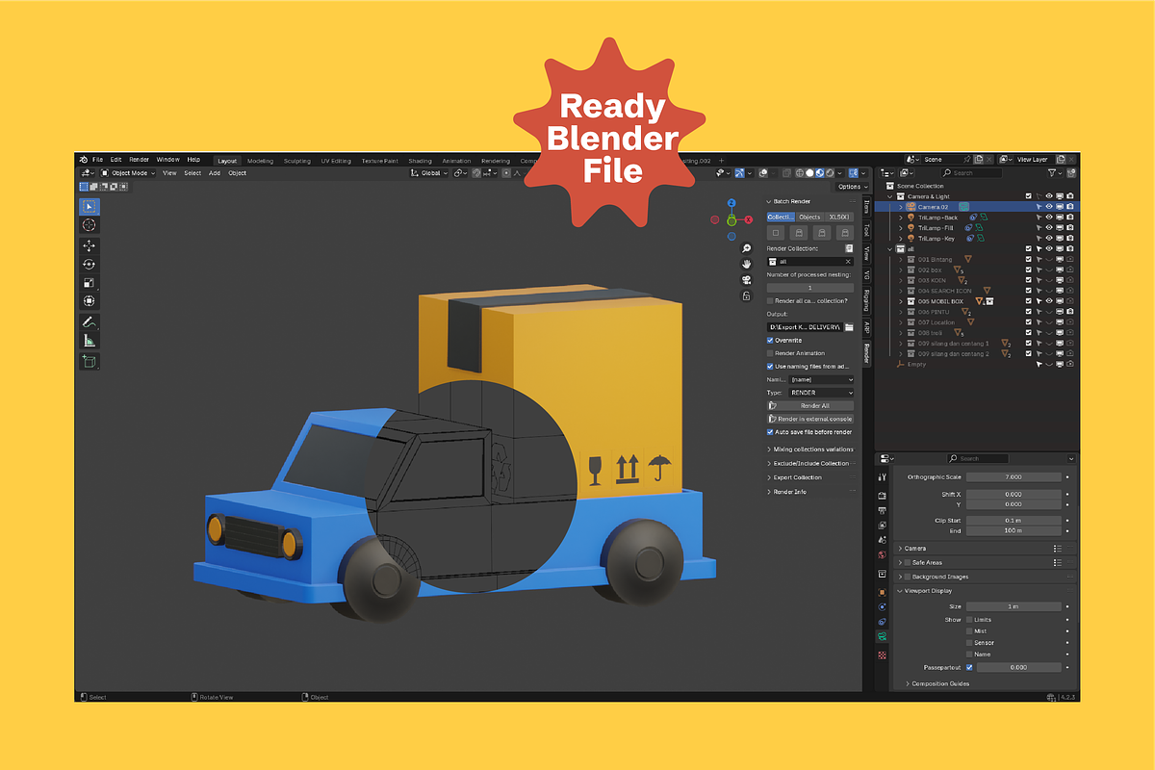Select the Add Cube tool
Viewport: 1155px width, 770px height.
(x=89, y=361)
